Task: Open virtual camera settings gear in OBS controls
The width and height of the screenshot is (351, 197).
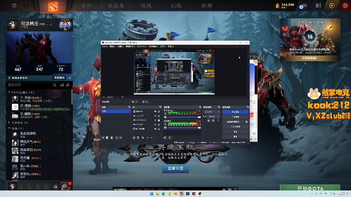Action: coord(247,122)
